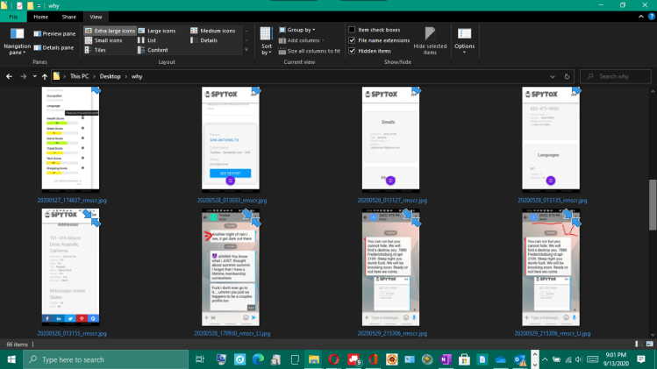Toggle the Preview pane

(x=53, y=33)
